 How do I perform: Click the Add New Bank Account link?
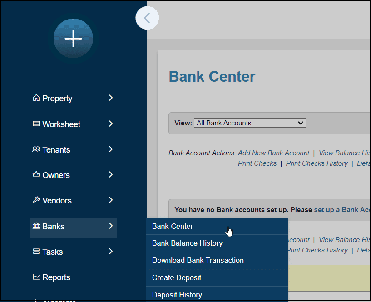coord(273,153)
